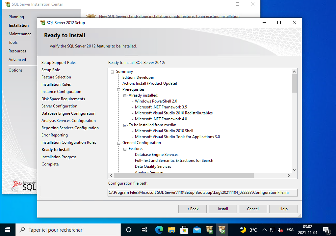Open the notification center icon
The image size is (336, 236).
tap(326, 230)
